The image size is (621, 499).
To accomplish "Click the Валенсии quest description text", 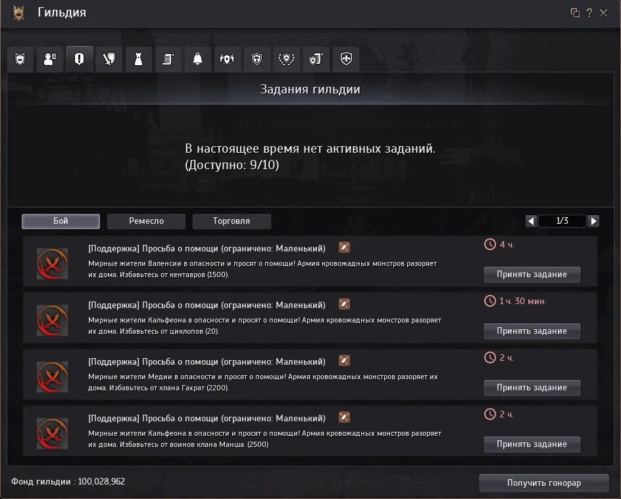I will 262,269.
